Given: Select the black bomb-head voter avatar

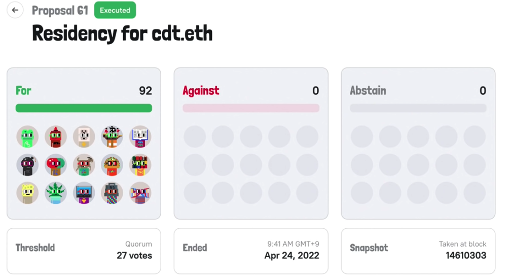Looking at the screenshot, I should (27, 165).
